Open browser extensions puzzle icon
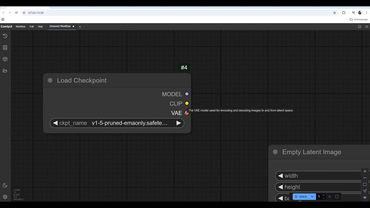 [344, 13]
